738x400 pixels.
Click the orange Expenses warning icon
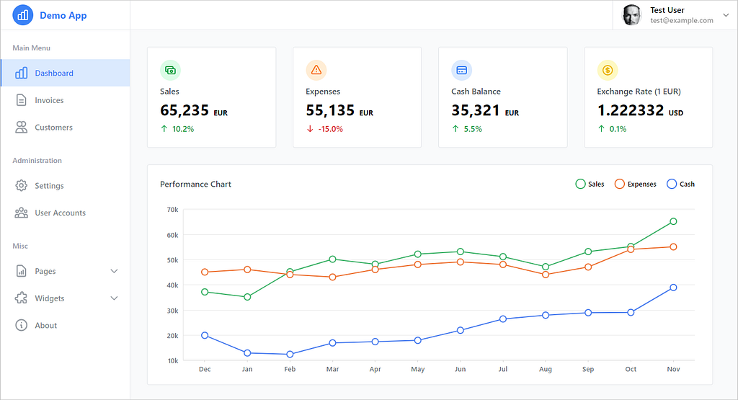(x=316, y=70)
